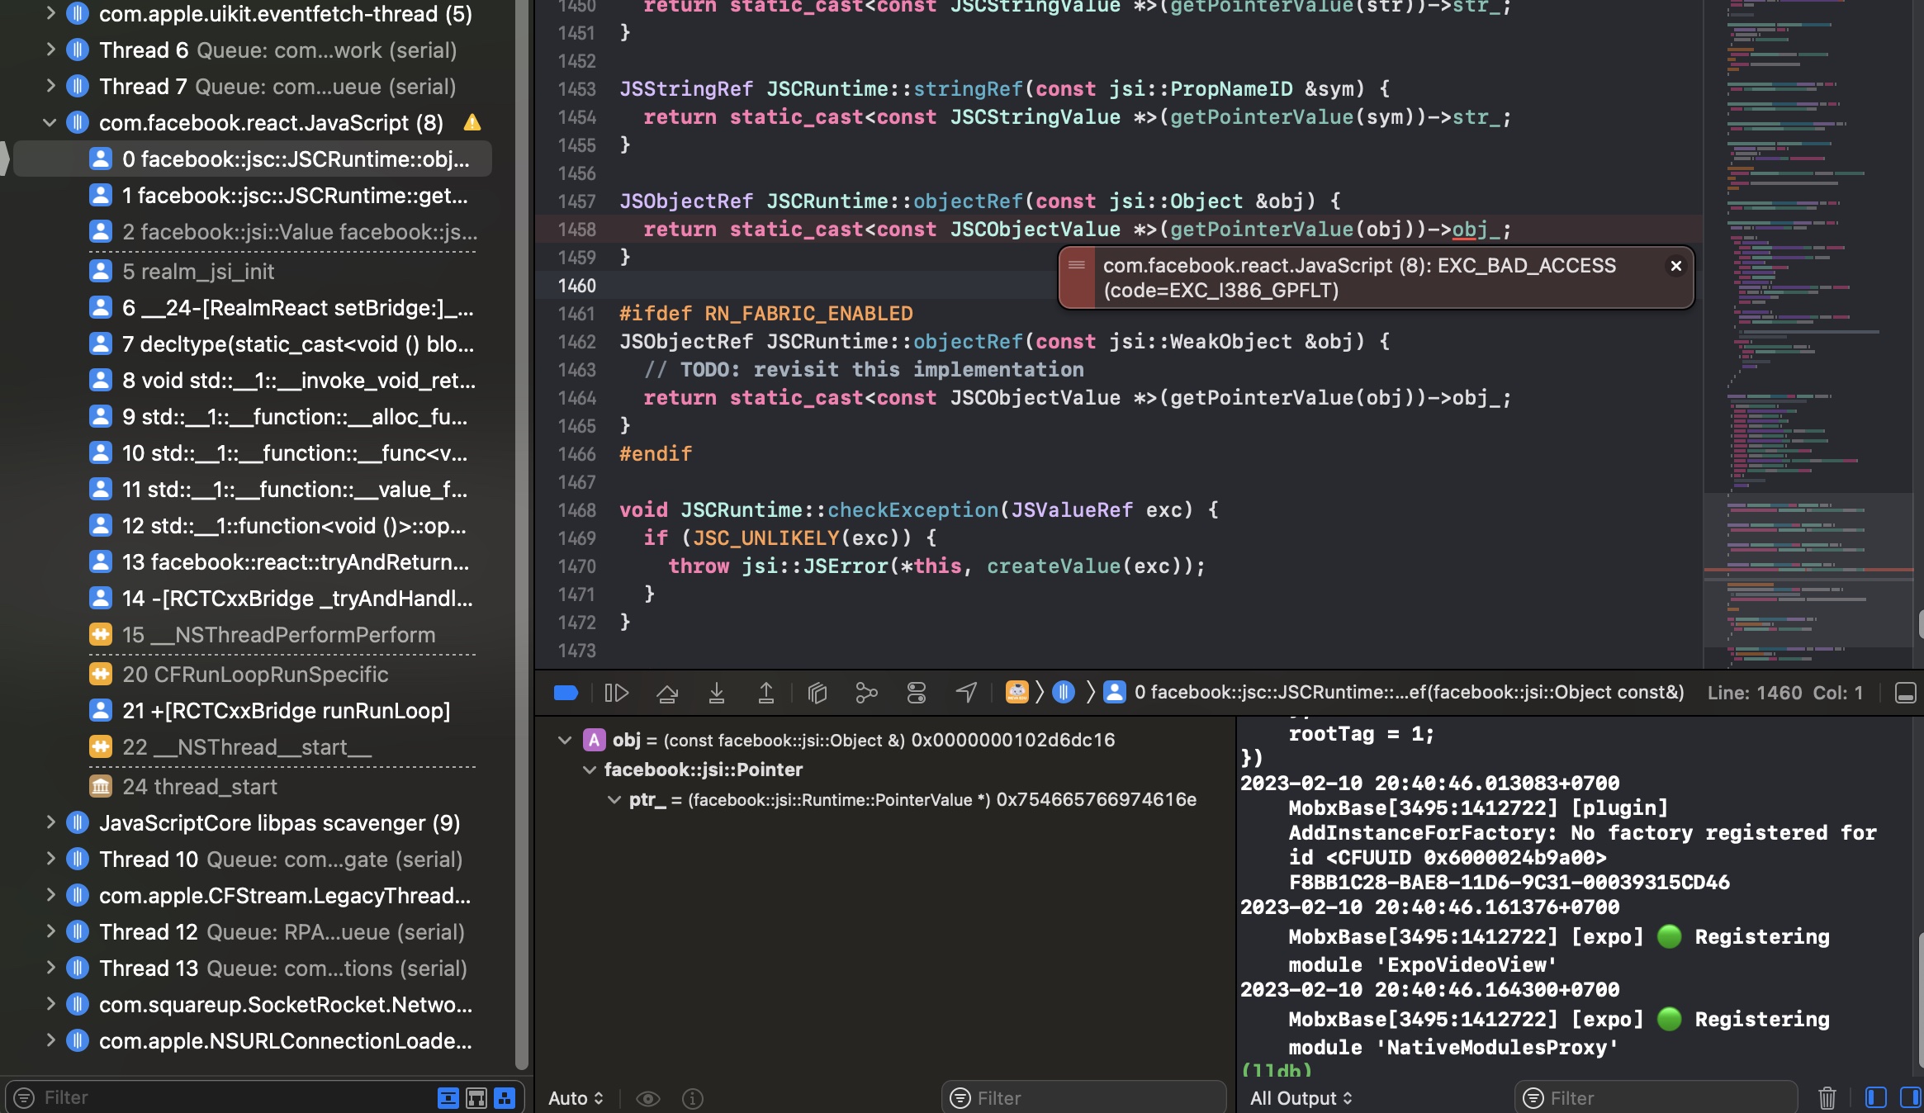Expand JavaScriptCore libpas scavenger (9) thread
This screenshot has width=1924, height=1113.
pos(50,822)
